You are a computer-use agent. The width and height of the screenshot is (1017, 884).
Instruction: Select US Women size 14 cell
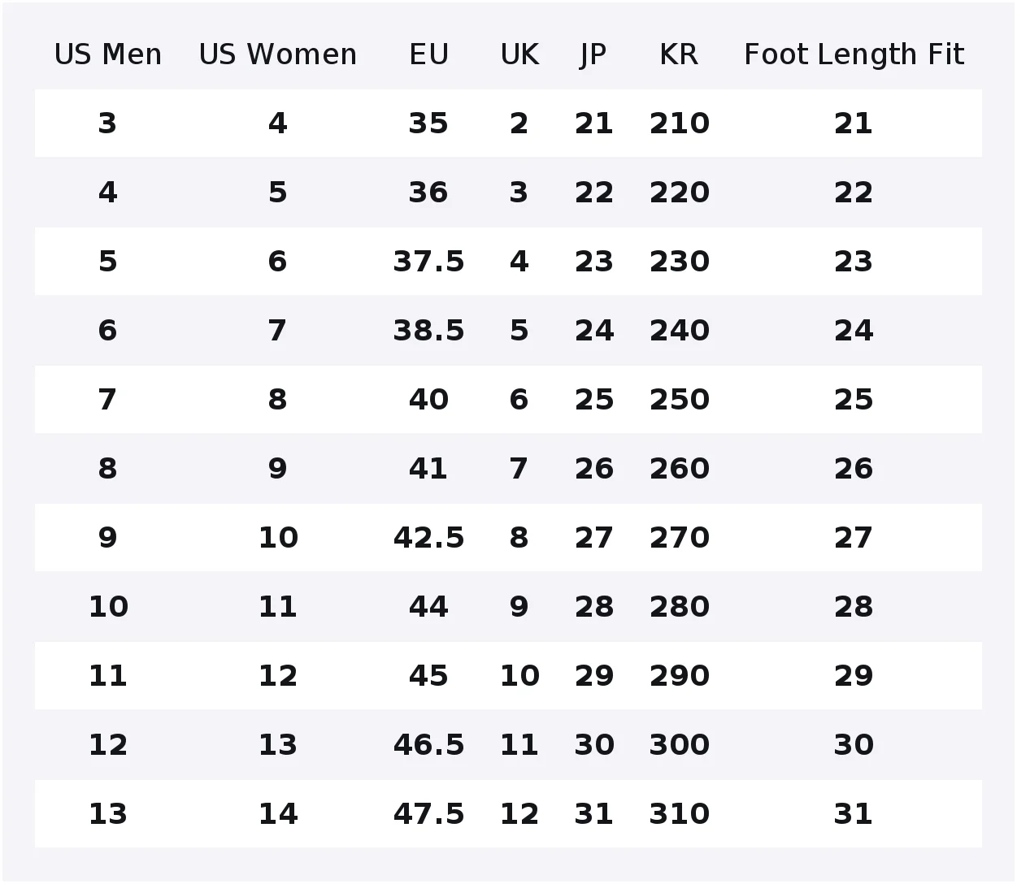coord(278,814)
